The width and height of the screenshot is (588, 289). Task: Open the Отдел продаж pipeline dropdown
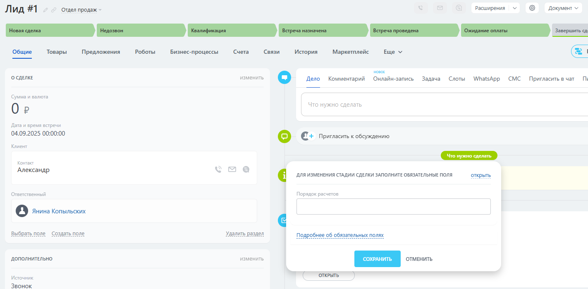(81, 10)
